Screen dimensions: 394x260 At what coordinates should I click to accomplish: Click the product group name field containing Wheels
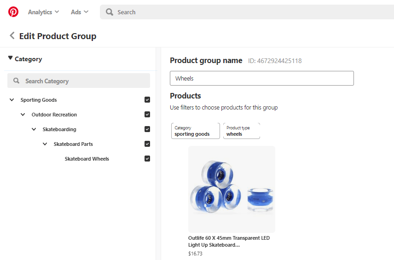tap(262, 78)
